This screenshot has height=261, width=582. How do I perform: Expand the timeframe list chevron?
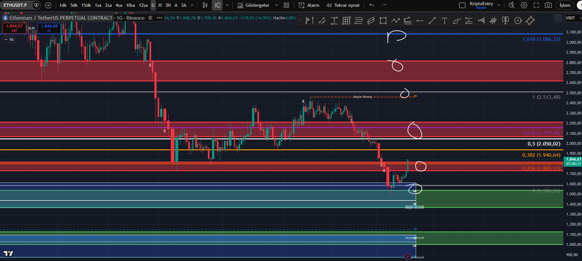[x=193, y=5]
